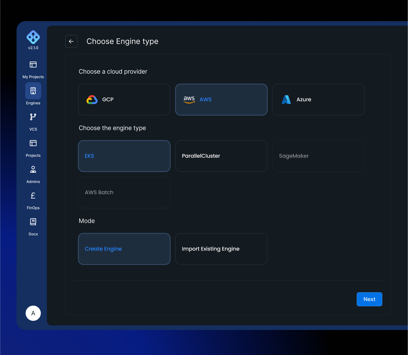The height and width of the screenshot is (355, 408).
Task: Select Create Engine mode
Action: click(x=124, y=249)
